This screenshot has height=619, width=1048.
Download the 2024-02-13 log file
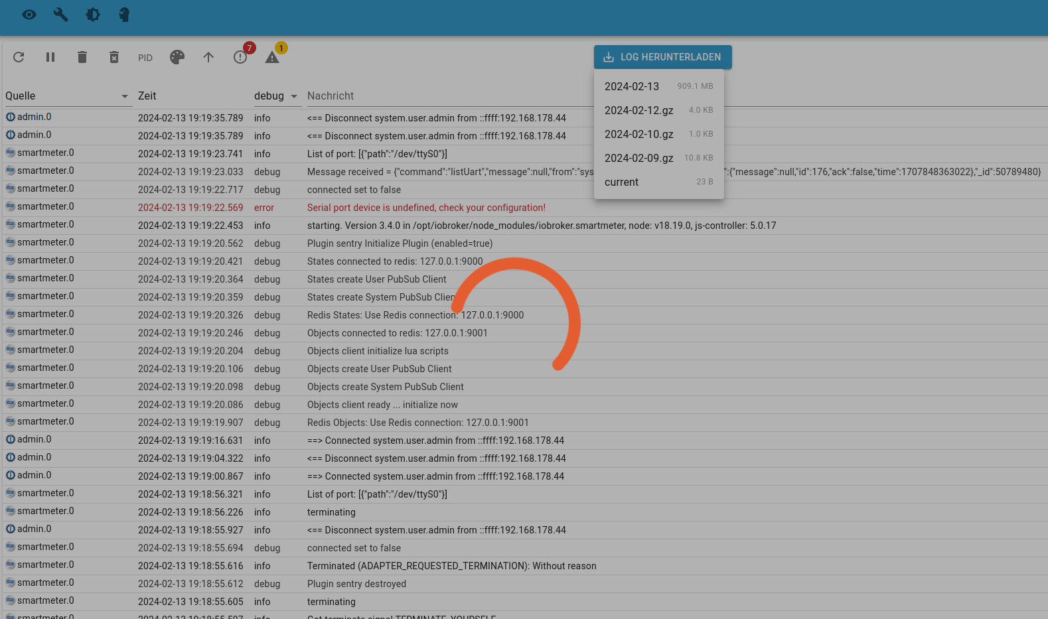pos(659,86)
